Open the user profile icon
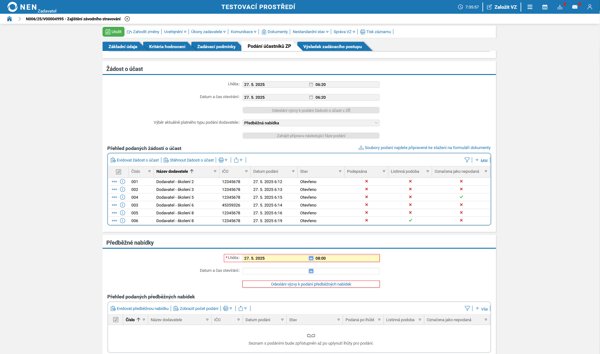This screenshot has height=354, width=600. 590,7
